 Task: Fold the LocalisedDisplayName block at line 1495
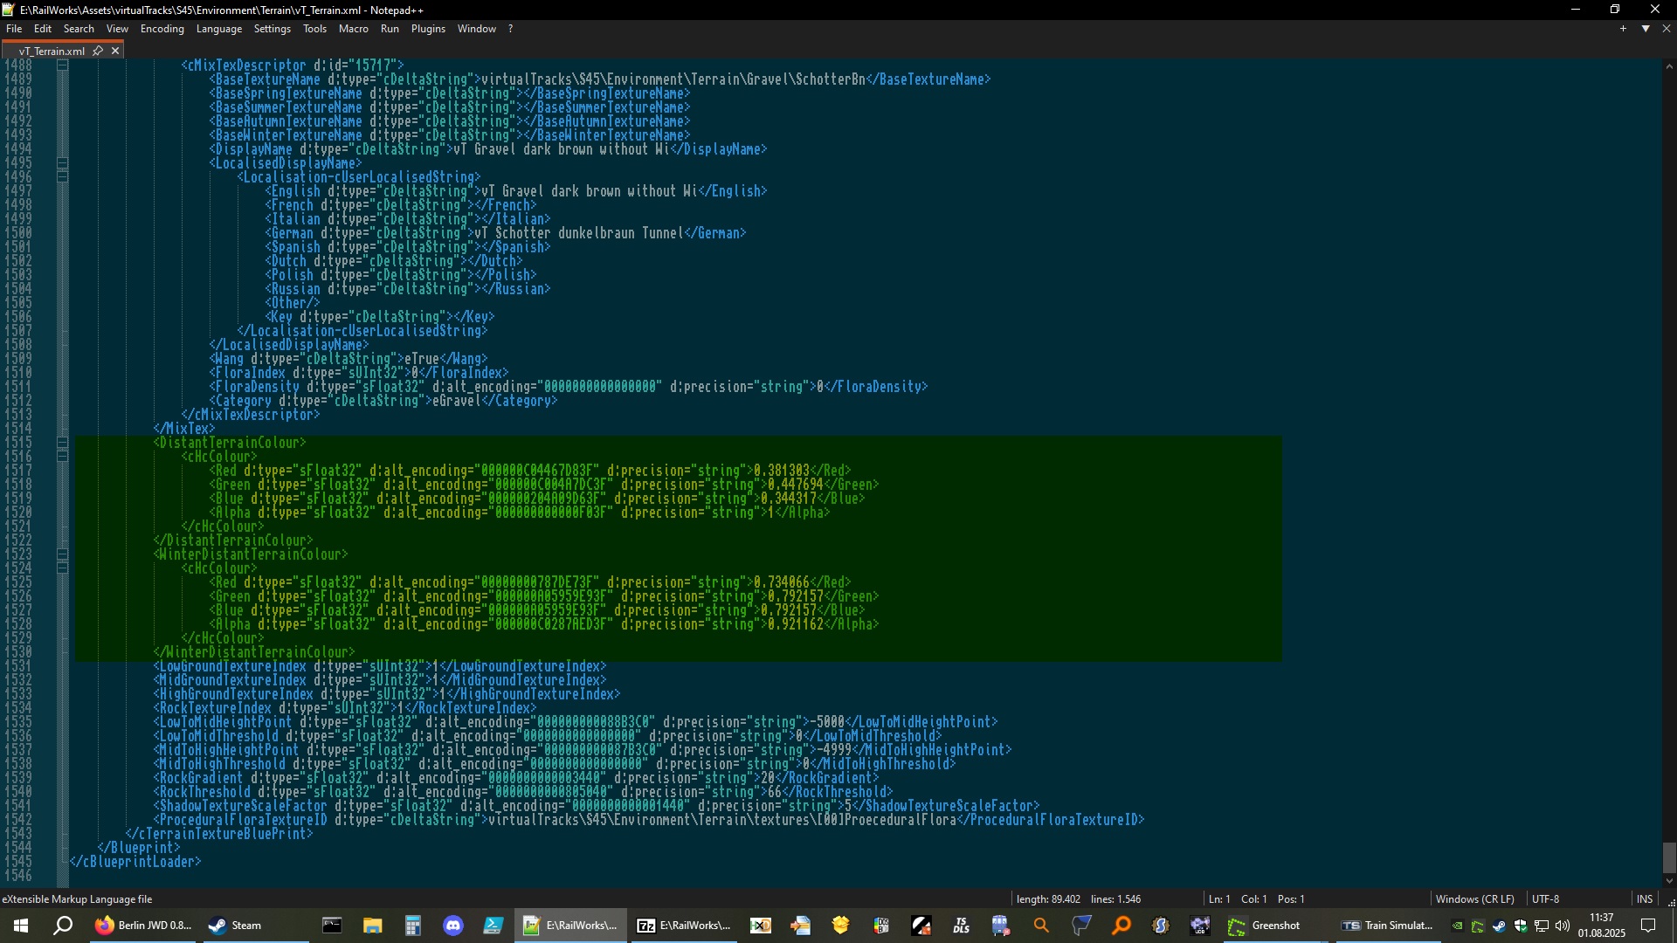[63, 163]
